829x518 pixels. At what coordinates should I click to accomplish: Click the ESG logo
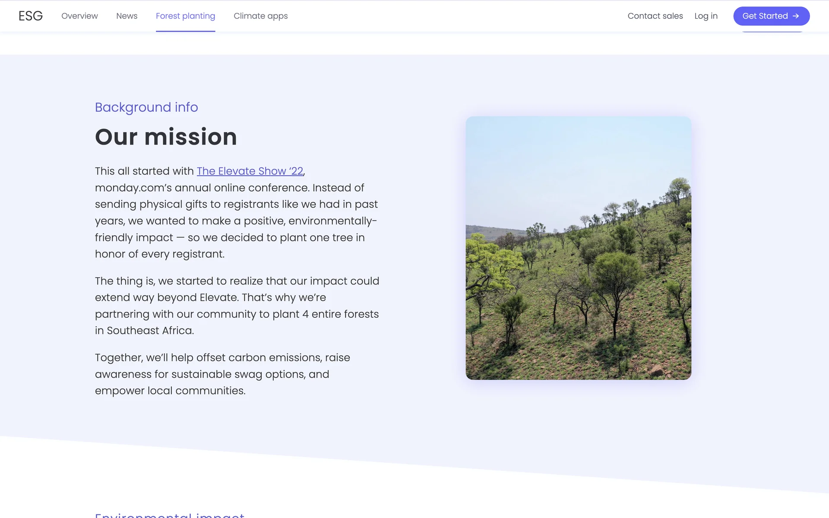tap(30, 16)
